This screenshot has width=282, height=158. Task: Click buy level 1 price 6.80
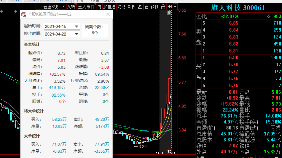pyautogui.click(x=234, y=58)
